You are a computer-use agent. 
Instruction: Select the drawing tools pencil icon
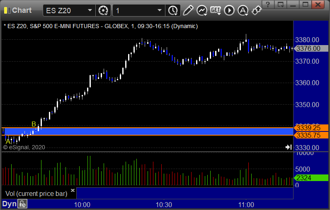188,10
